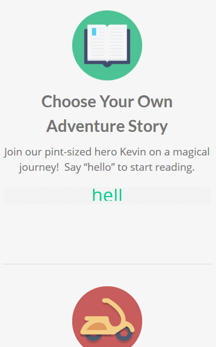Click the "Choose Your Own" heading line

click(x=107, y=102)
